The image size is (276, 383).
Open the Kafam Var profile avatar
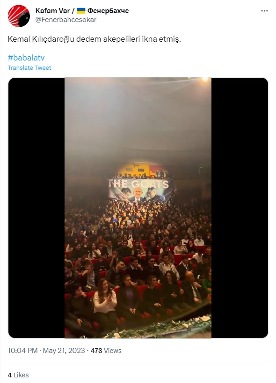(19, 16)
